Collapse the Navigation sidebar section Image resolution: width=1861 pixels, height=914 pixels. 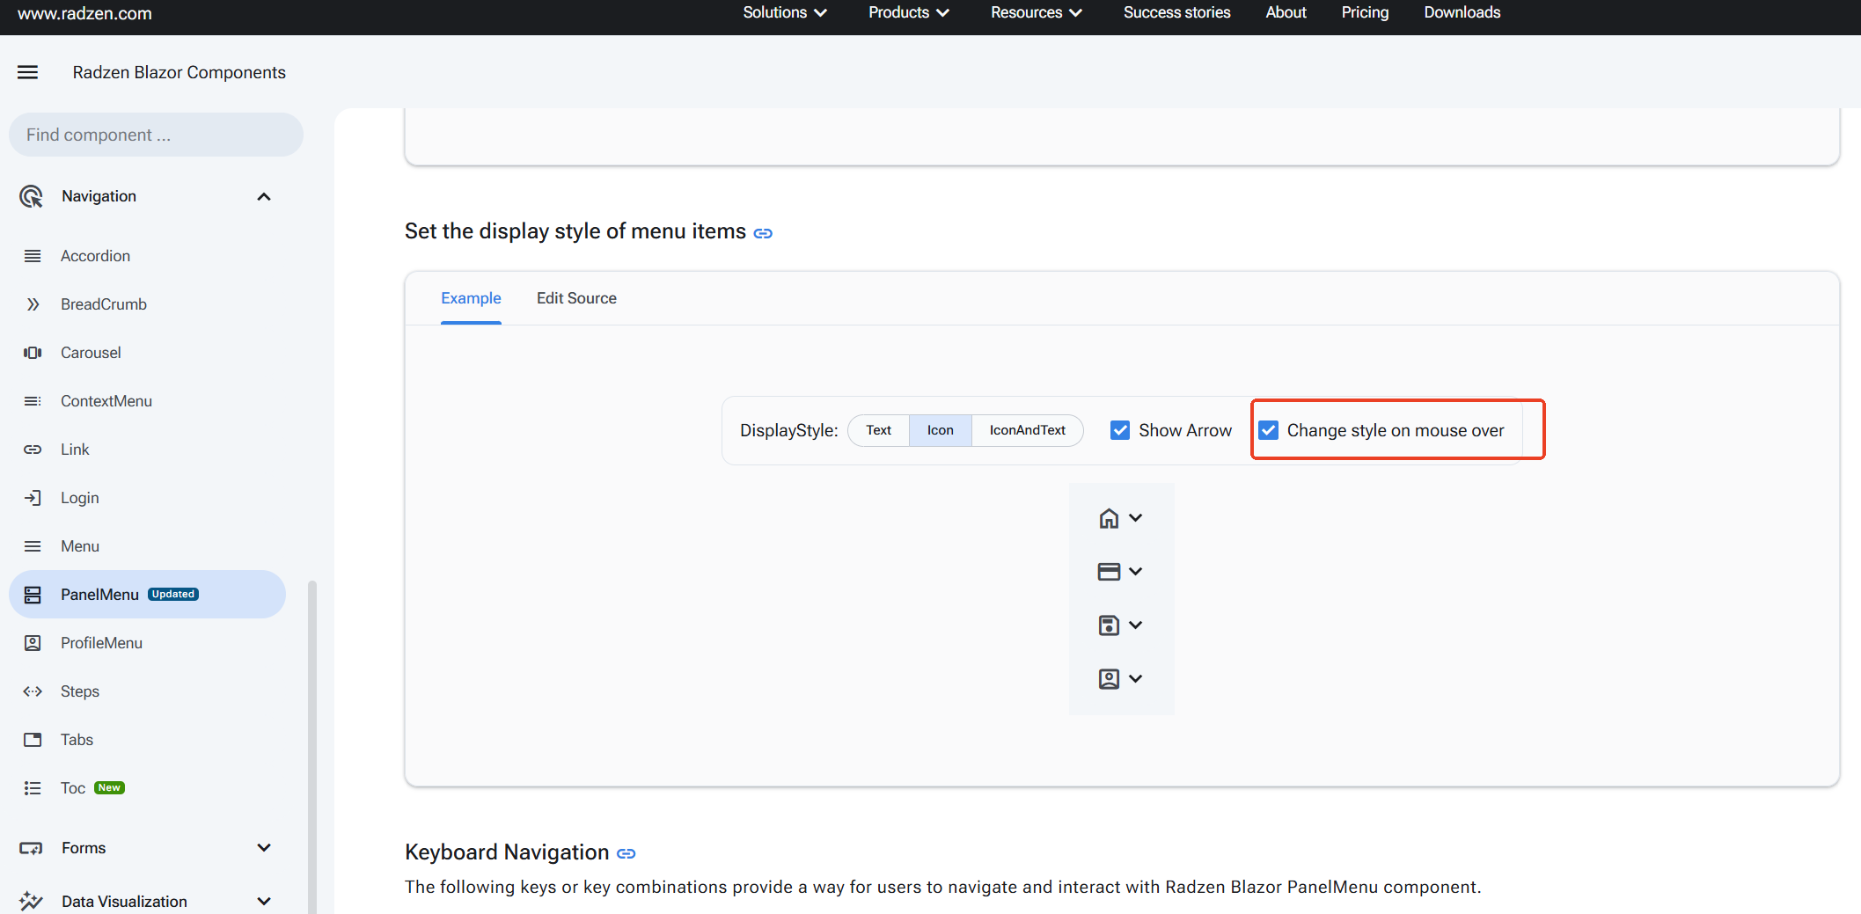click(263, 196)
